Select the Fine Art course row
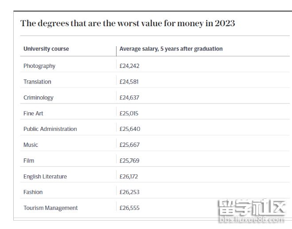The image size is (292, 229). [33, 113]
